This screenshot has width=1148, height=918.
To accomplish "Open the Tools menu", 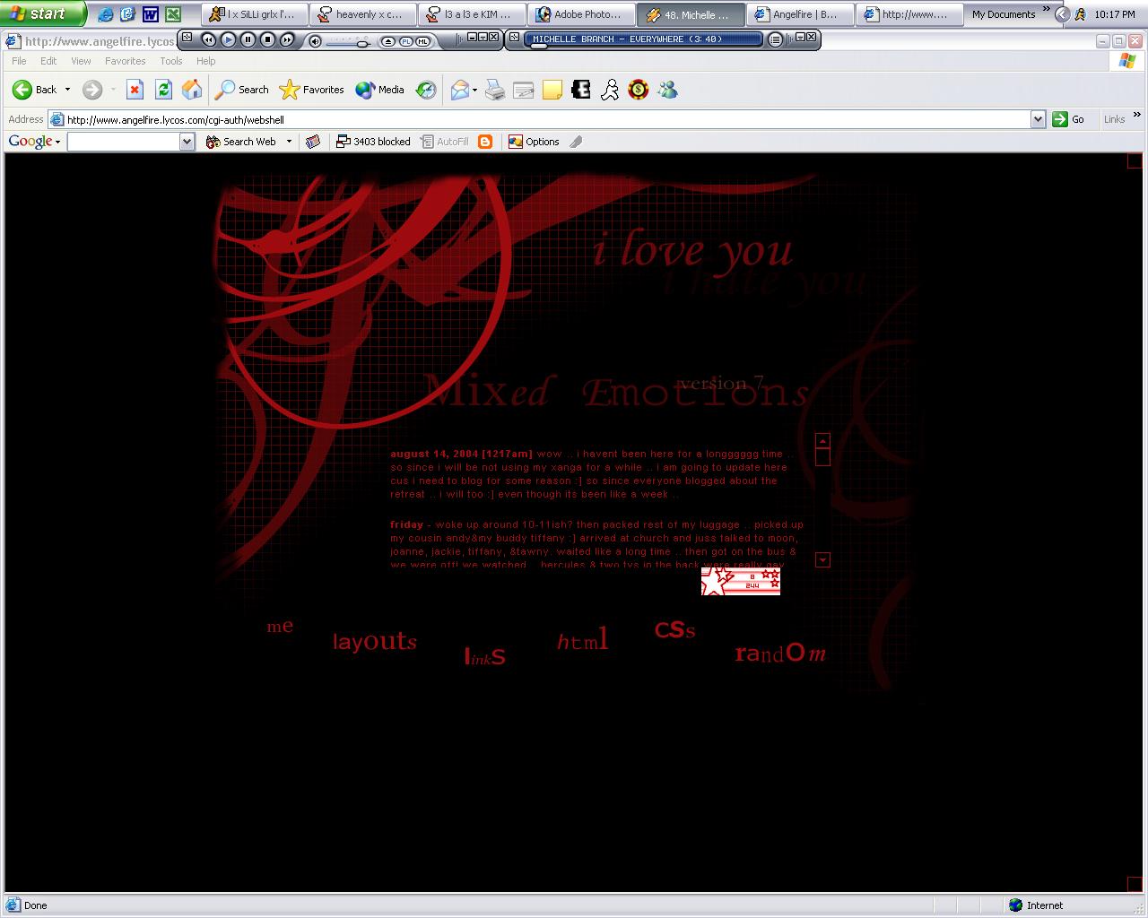I will (x=171, y=61).
